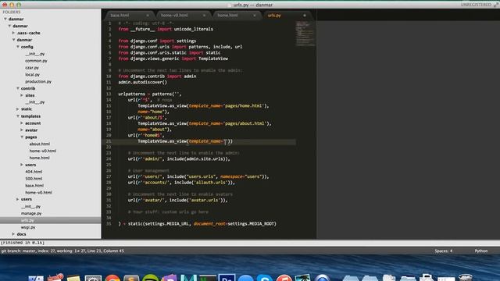Click 'unicode_literals' on line 2
The height and width of the screenshot is (281, 500).
pyautogui.click(x=194, y=29)
